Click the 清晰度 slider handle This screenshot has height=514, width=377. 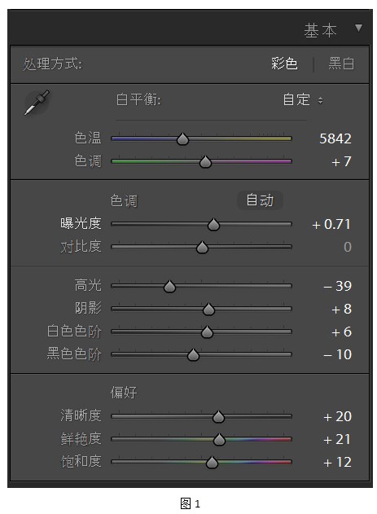point(218,416)
